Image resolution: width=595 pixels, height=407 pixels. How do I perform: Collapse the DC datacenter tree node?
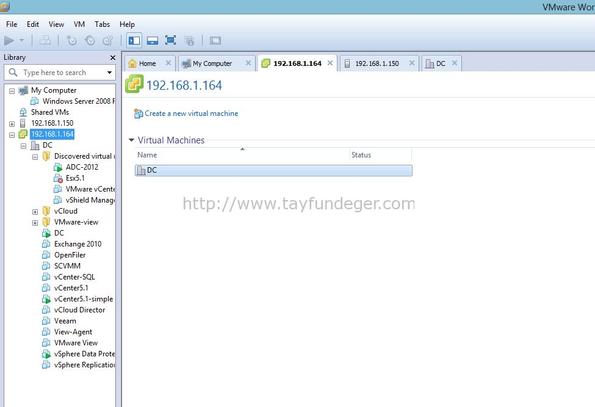pyautogui.click(x=24, y=146)
